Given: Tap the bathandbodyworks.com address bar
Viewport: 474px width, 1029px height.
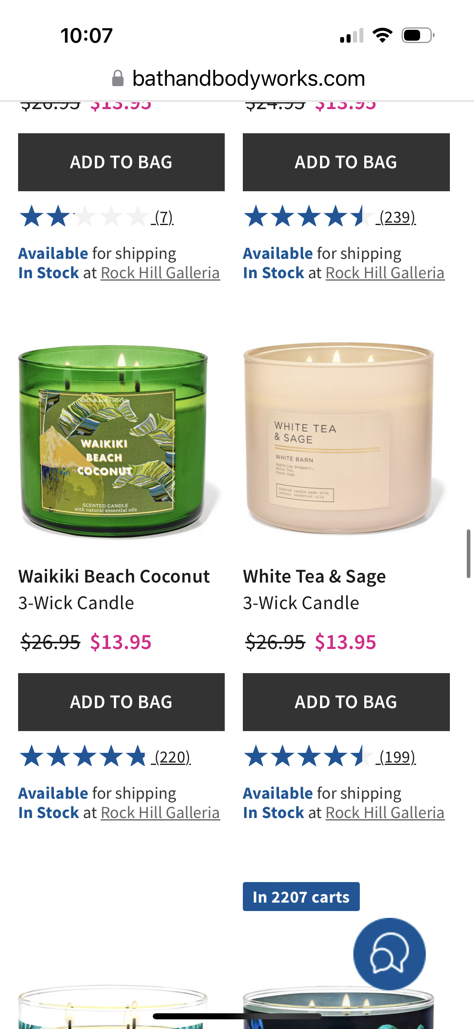Looking at the screenshot, I should click(237, 78).
